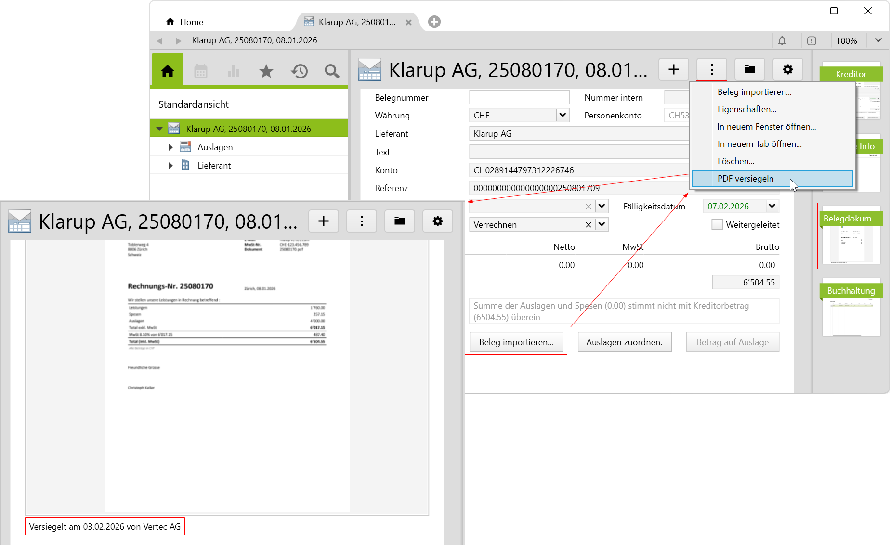Expand the Auslagen tree node
Viewport: 890px width, 545px height.
170,147
